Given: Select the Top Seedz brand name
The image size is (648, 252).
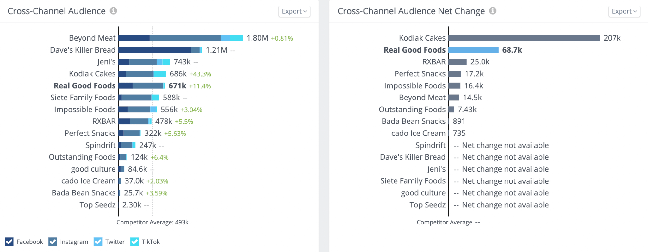Looking at the screenshot, I should (x=98, y=205).
